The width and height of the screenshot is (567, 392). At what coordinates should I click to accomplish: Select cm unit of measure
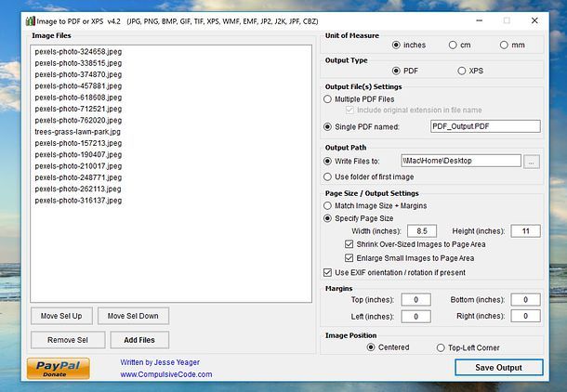pyautogui.click(x=453, y=46)
